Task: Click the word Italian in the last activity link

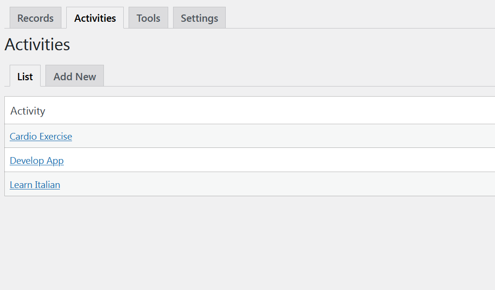Action: click(x=47, y=185)
